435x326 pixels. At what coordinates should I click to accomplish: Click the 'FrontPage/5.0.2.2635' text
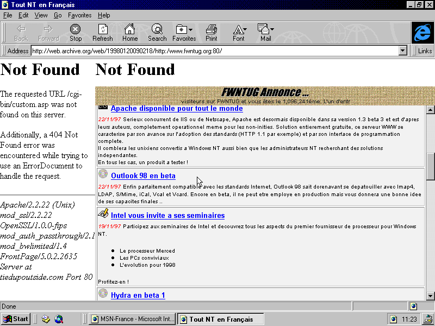point(39,256)
